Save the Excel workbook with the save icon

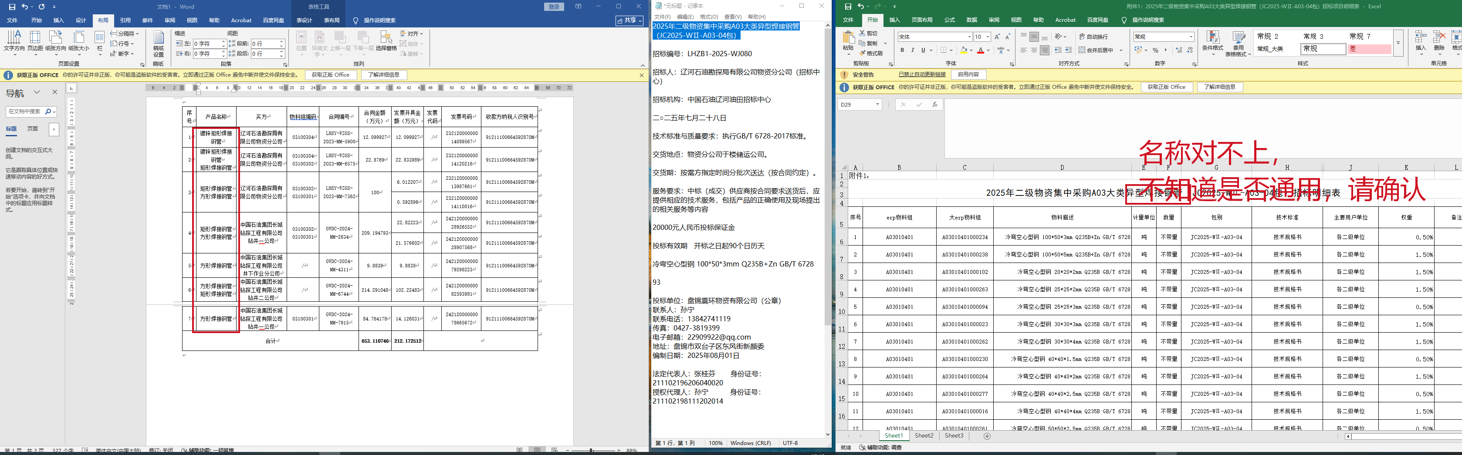pos(848,7)
